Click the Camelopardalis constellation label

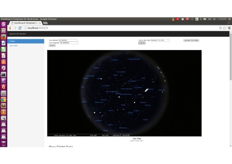click(x=134, y=59)
